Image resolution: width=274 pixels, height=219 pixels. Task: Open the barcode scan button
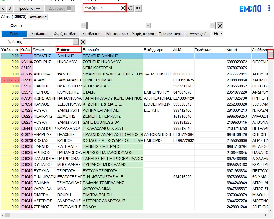[x=138, y=8]
